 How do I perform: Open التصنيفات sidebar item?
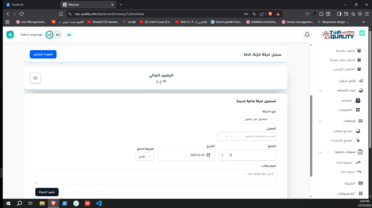point(349,110)
